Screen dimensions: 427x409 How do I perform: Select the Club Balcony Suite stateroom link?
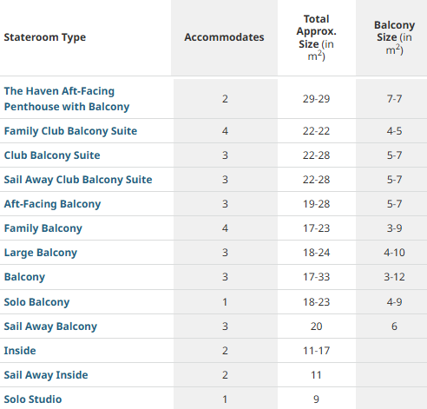pos(52,155)
